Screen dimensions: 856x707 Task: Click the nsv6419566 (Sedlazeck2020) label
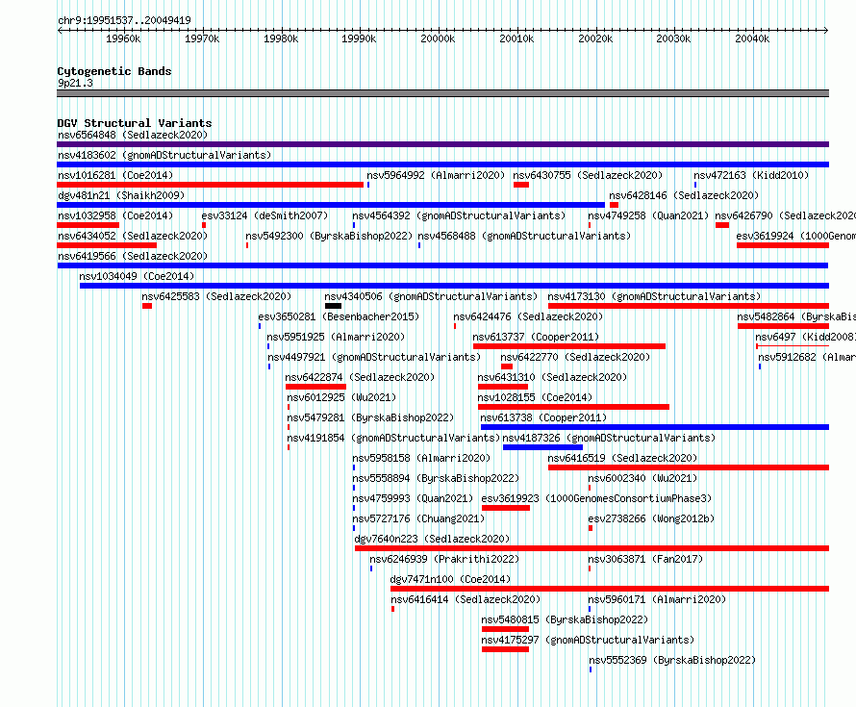tap(133, 256)
